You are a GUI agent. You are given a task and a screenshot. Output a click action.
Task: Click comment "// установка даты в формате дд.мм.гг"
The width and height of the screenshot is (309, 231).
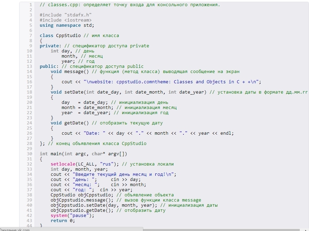tap(259, 92)
